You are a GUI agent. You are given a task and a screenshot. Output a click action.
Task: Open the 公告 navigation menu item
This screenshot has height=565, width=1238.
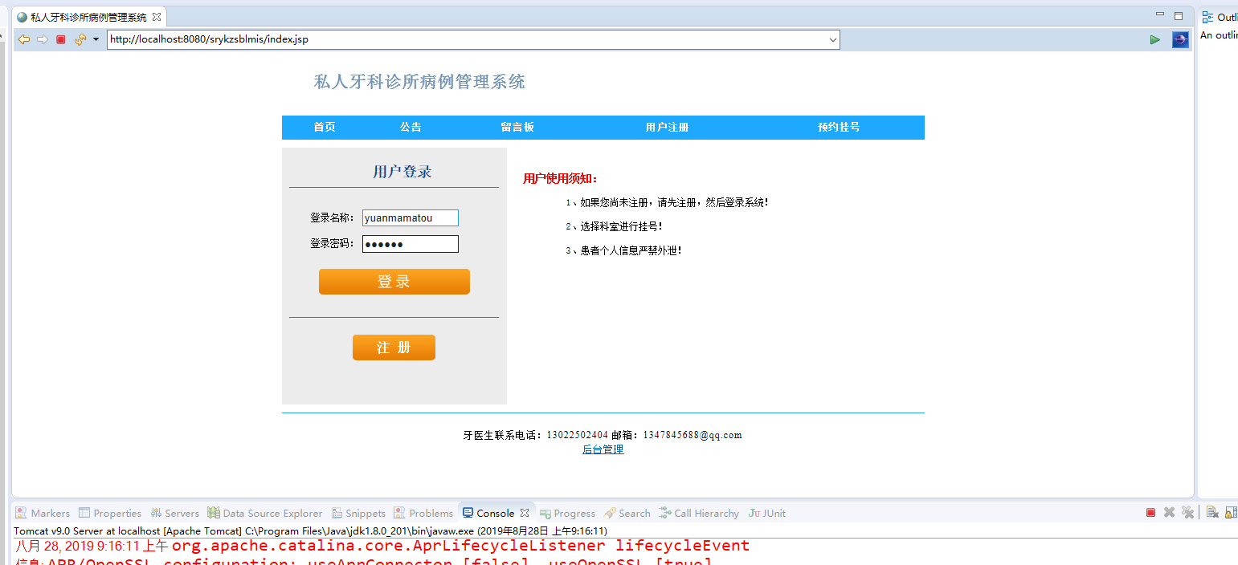click(x=410, y=127)
